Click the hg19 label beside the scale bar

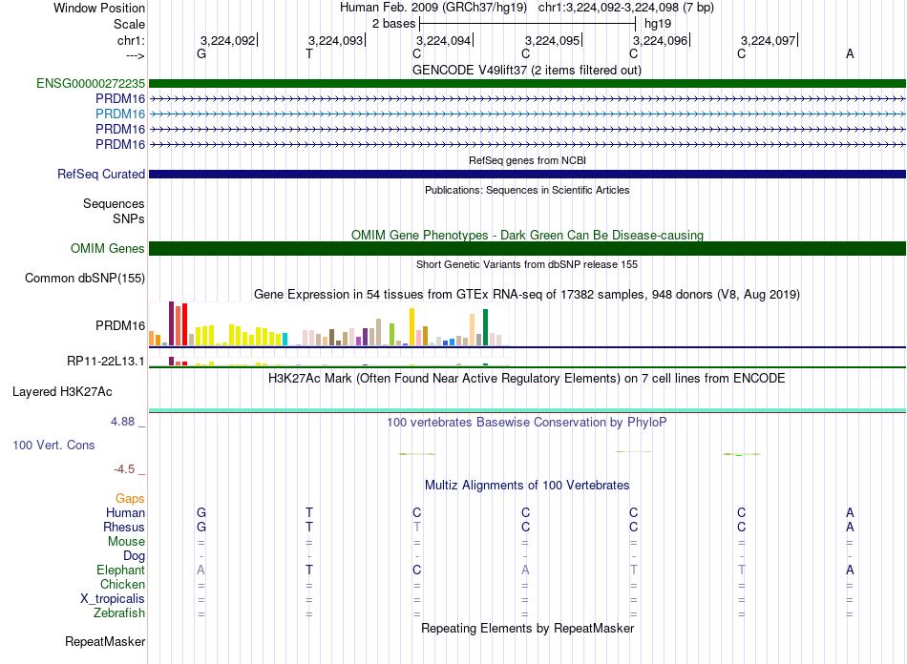tap(658, 24)
